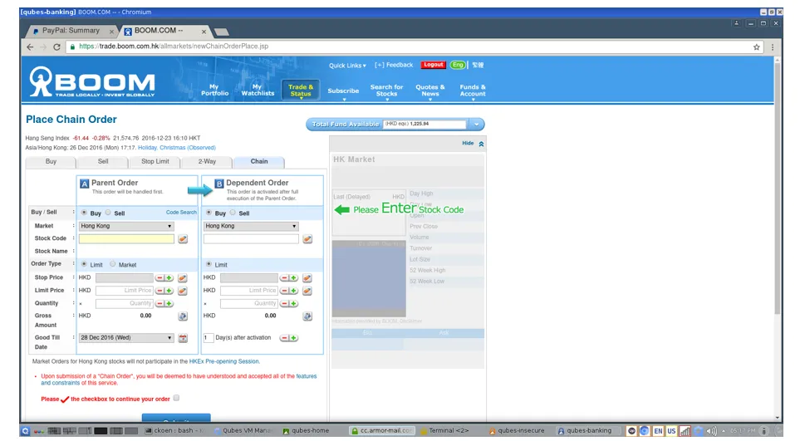Image resolution: width=805 pixels, height=441 pixels.
Task: Open the Parent Order Market dropdown
Action: click(x=126, y=226)
